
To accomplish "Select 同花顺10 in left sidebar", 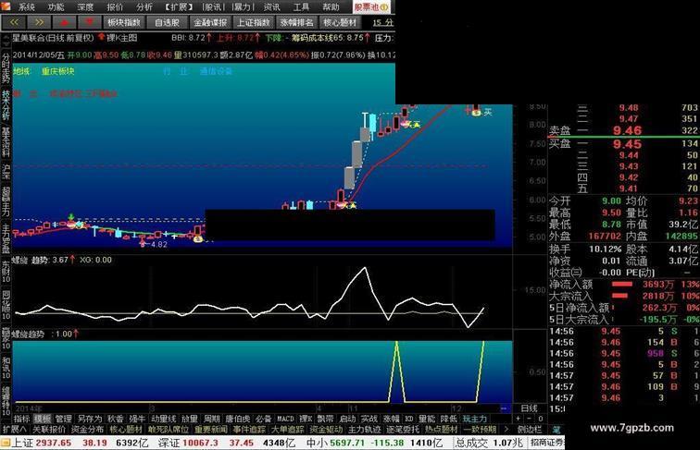I will (x=6, y=305).
